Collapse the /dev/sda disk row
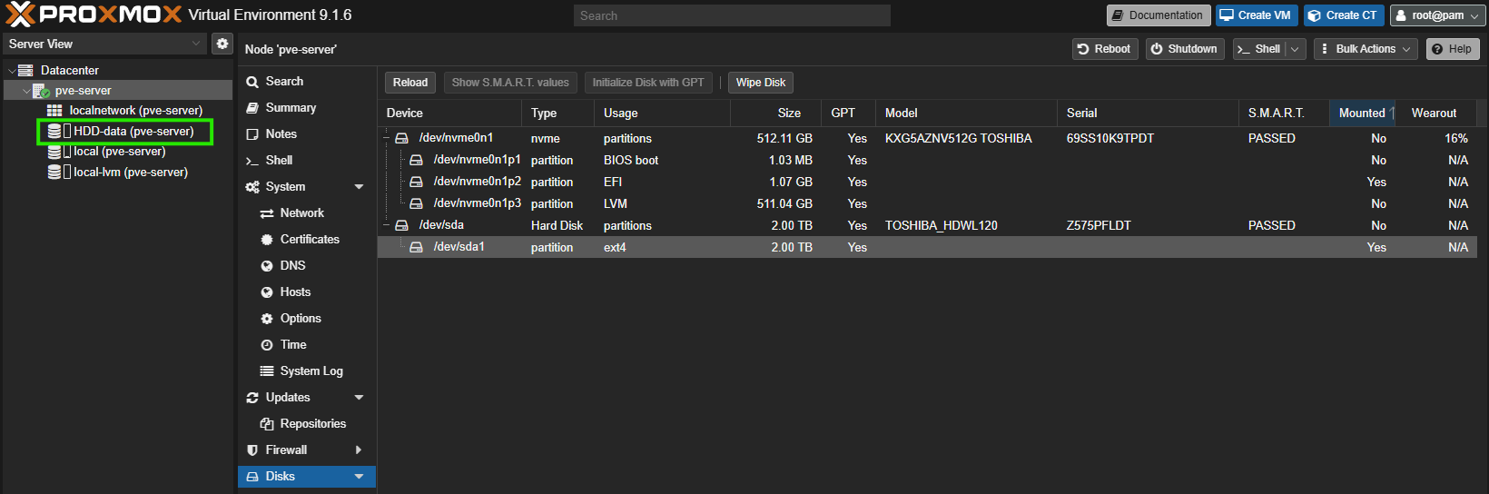1489x494 pixels. (387, 225)
